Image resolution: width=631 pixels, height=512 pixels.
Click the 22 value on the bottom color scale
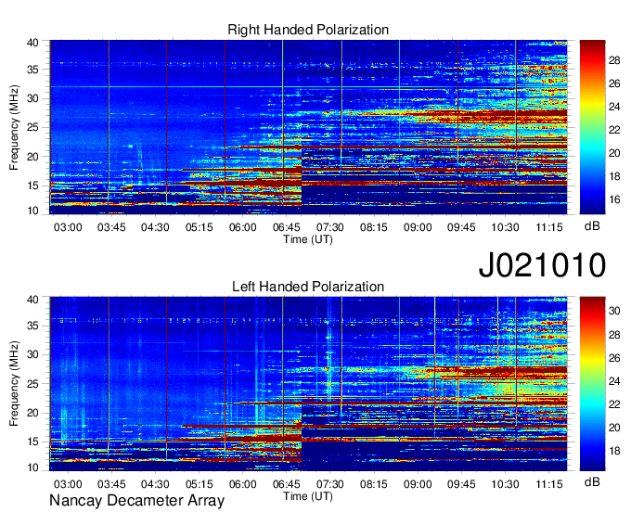(x=614, y=403)
